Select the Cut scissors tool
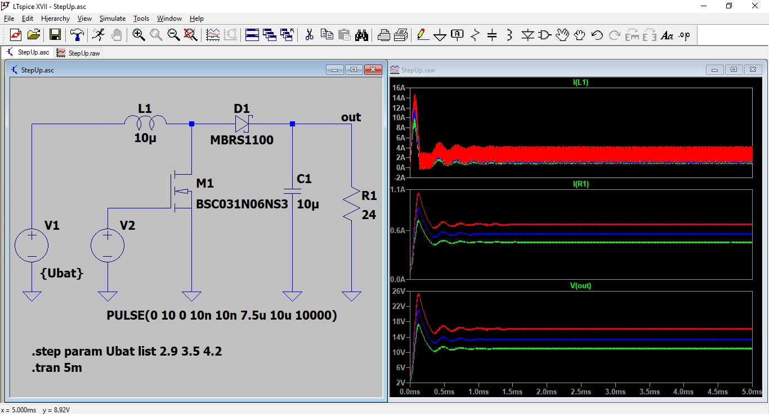 [309, 35]
